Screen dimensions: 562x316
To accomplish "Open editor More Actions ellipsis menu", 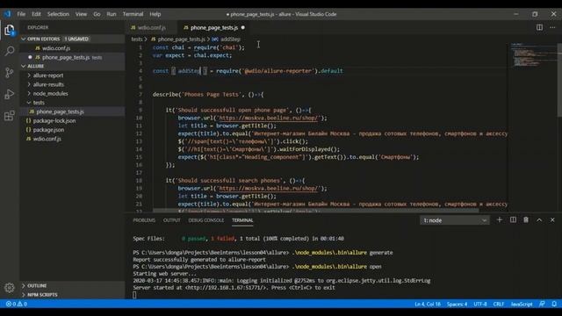I will click(x=552, y=27).
